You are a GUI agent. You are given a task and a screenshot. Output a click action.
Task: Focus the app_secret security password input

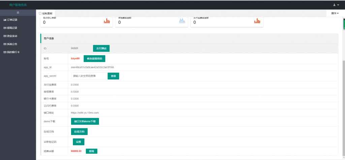pyautogui.click(x=89, y=76)
